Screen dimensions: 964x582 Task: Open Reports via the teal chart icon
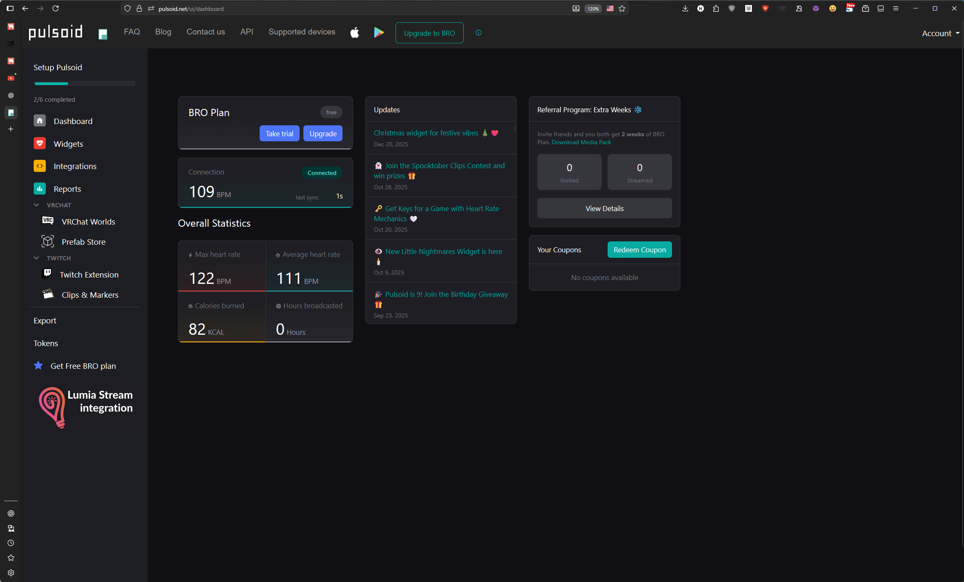[x=40, y=189]
